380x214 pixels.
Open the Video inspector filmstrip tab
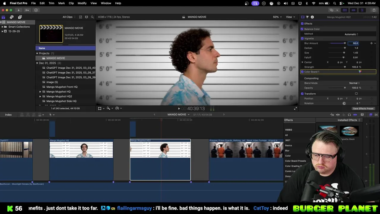click(x=303, y=17)
